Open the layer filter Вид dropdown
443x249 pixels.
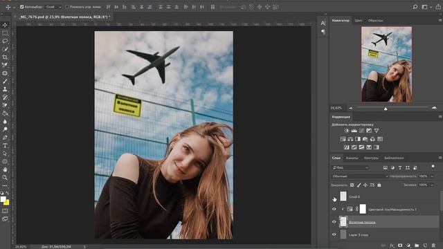(350, 167)
